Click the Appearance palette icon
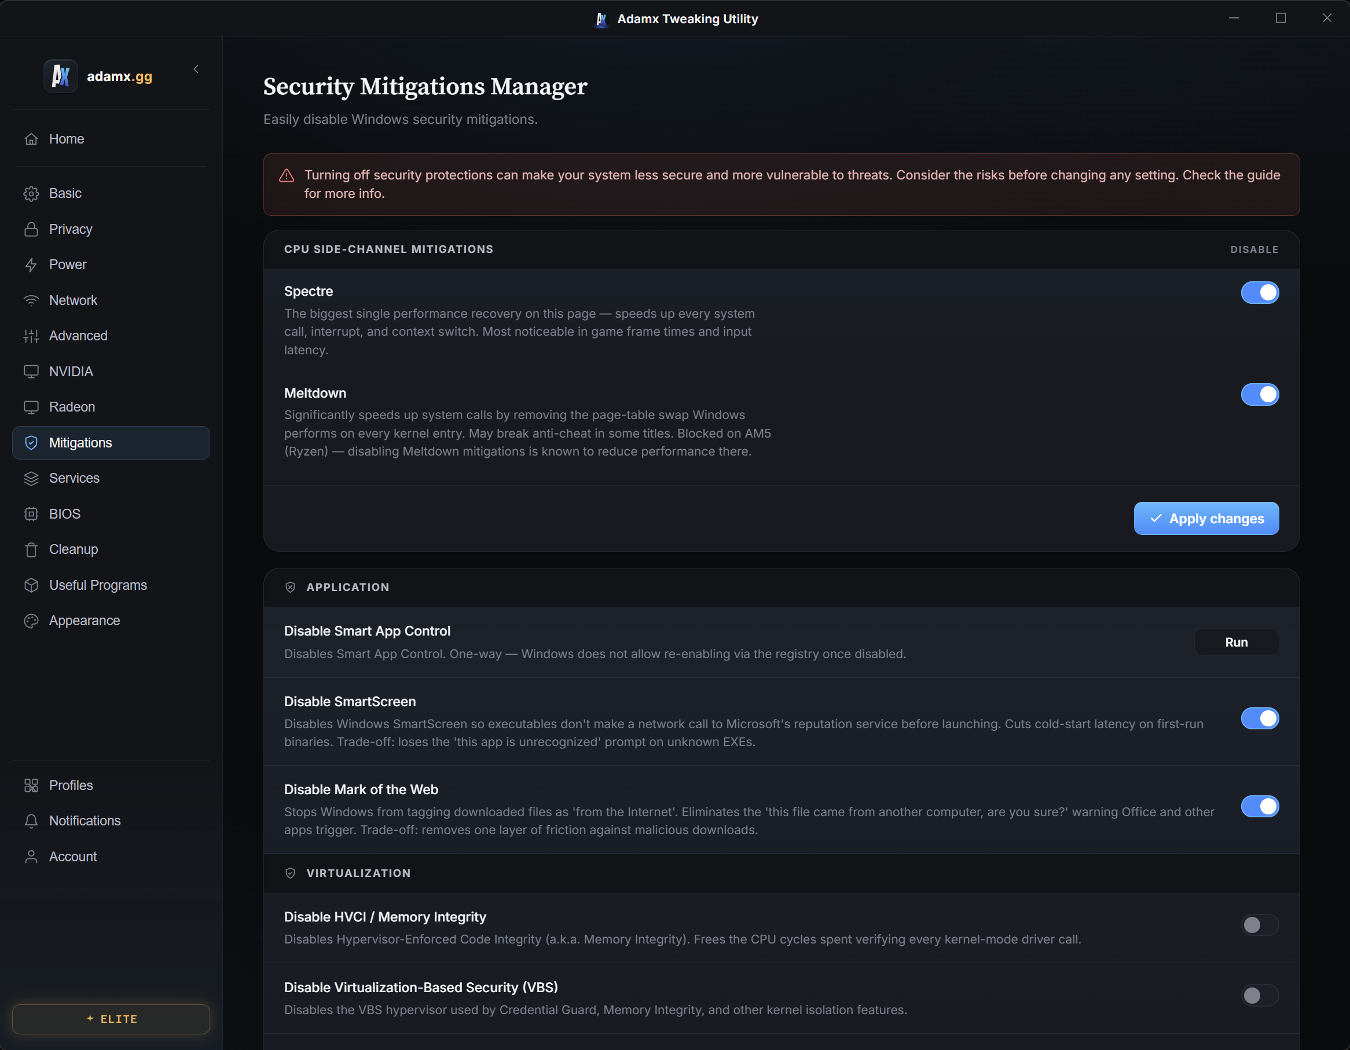Image resolution: width=1350 pixels, height=1050 pixels. (31, 621)
